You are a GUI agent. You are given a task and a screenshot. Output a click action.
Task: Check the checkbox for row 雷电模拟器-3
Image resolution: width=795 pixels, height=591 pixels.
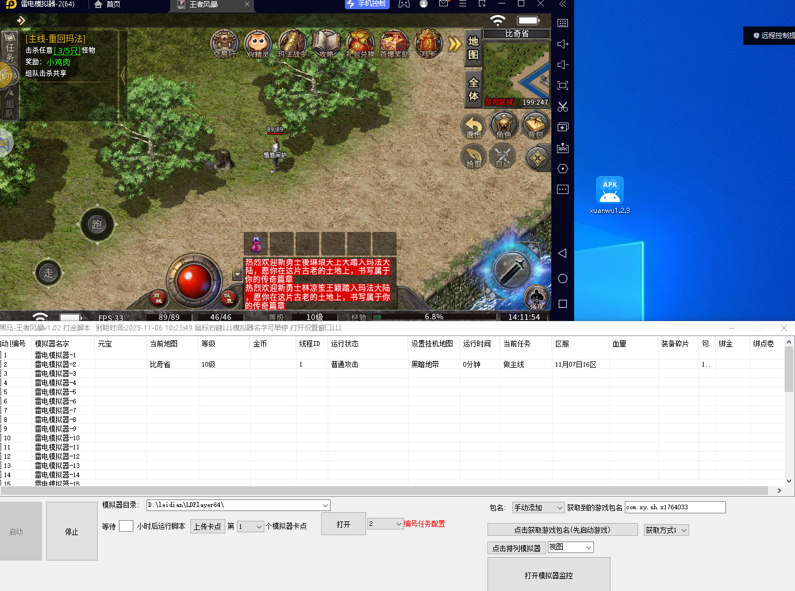click(1, 373)
